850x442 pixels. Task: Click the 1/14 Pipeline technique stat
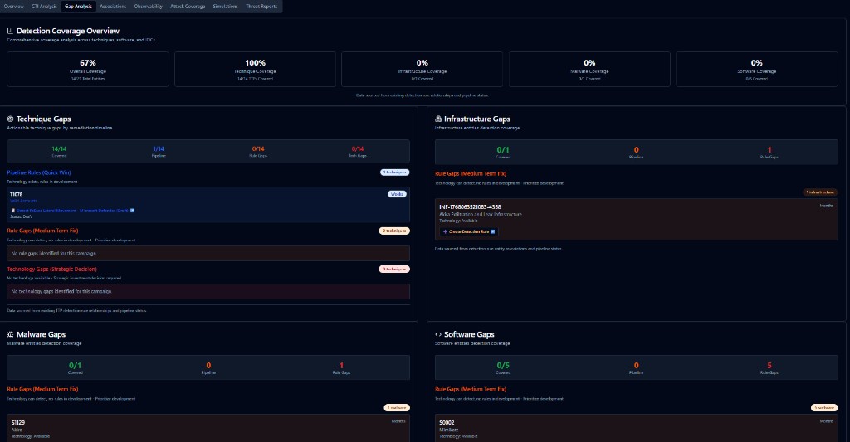pyautogui.click(x=159, y=151)
